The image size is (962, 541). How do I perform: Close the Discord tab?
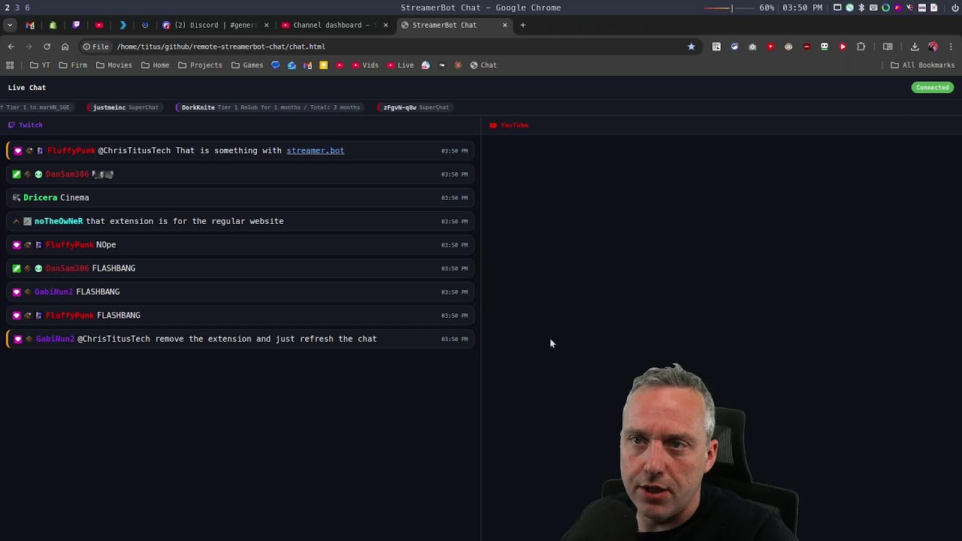click(x=266, y=25)
